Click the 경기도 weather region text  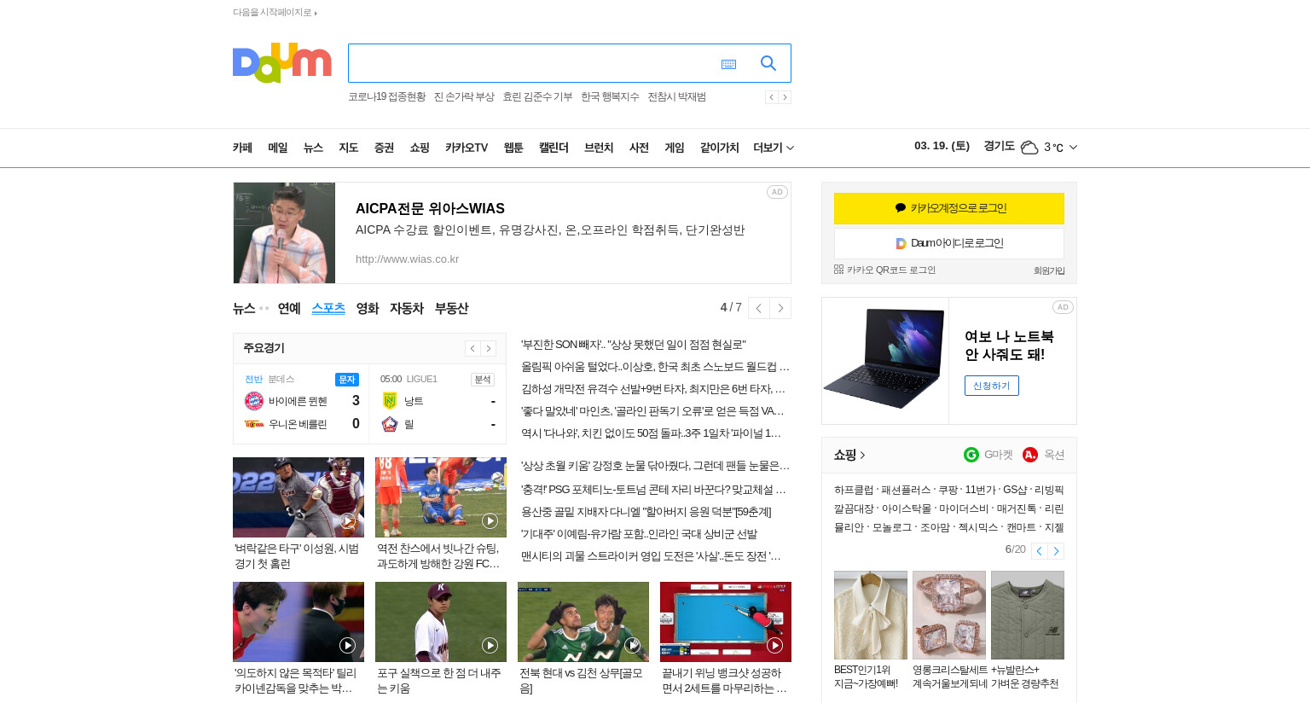[999, 147]
